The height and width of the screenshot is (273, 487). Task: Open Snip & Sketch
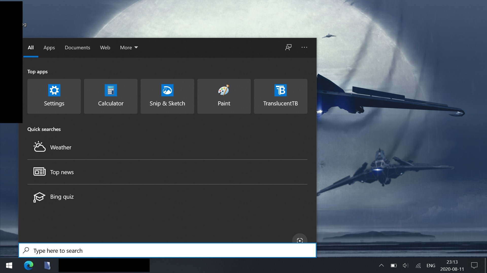point(167,96)
